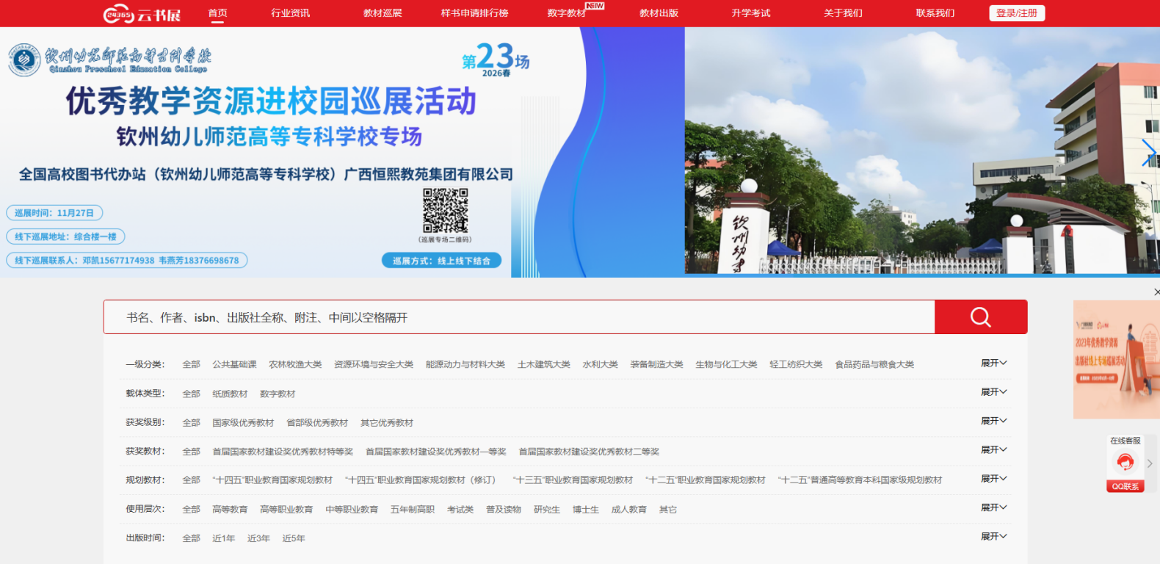Click the QR code on the banner
Image resolution: width=1160 pixels, height=564 pixels.
tap(445, 211)
